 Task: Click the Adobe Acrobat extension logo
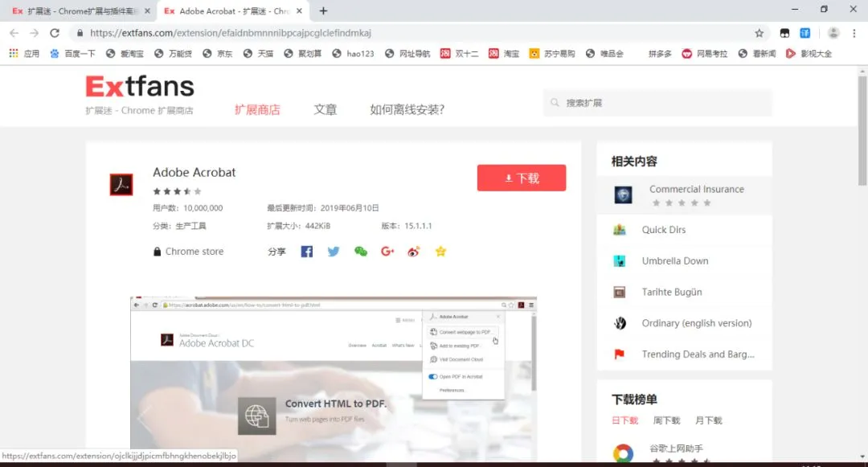coord(121,184)
